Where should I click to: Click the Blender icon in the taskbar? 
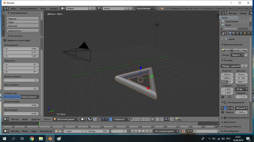pyautogui.click(x=50, y=139)
